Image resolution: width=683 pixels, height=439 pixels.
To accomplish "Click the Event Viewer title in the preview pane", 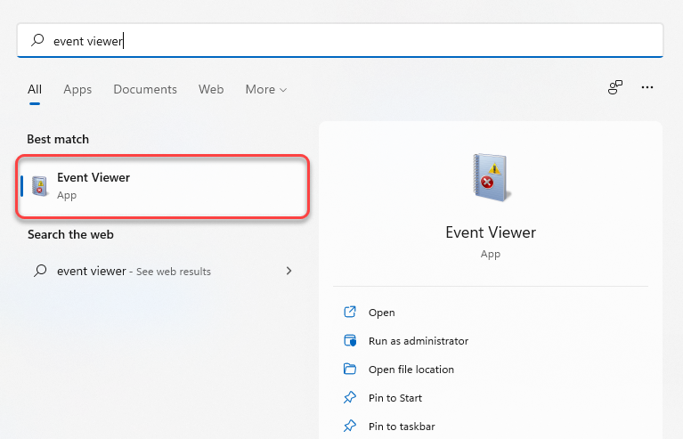I will [x=491, y=232].
